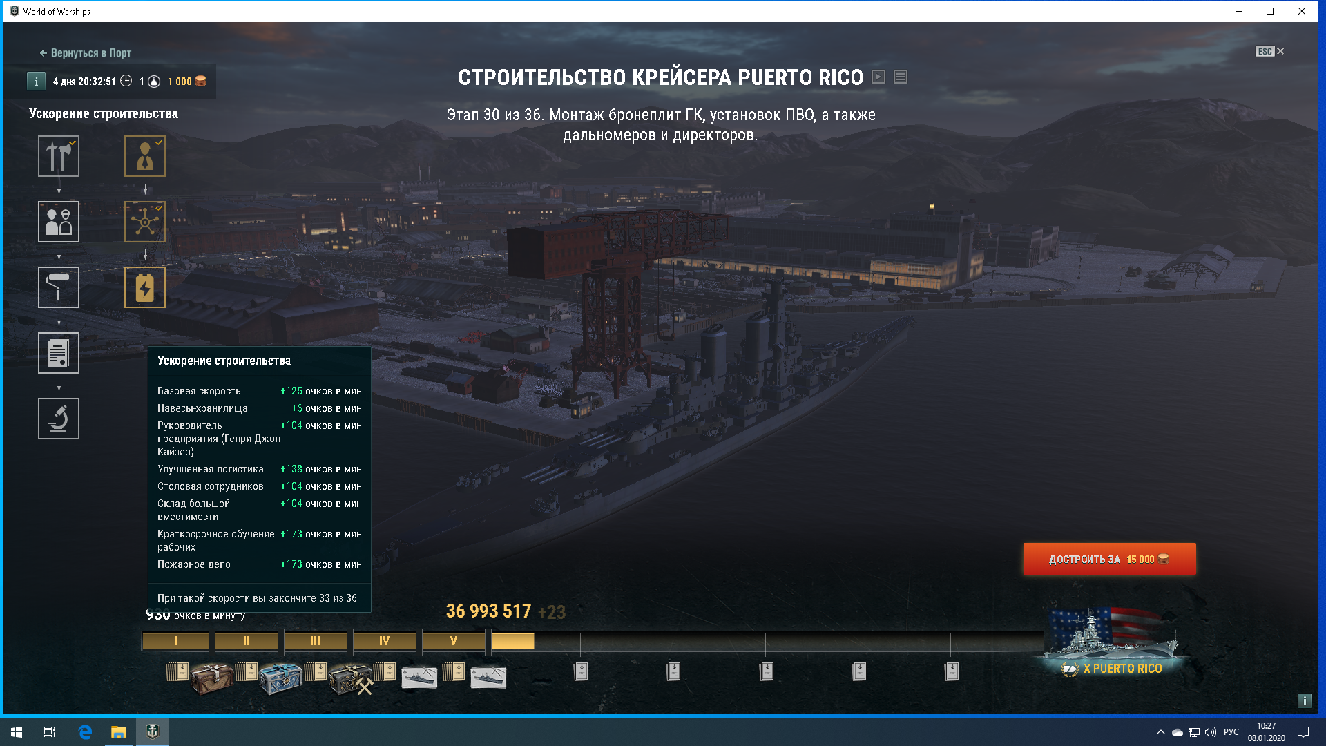
Task: Select the lightning battery upgrade icon
Action: (145, 287)
